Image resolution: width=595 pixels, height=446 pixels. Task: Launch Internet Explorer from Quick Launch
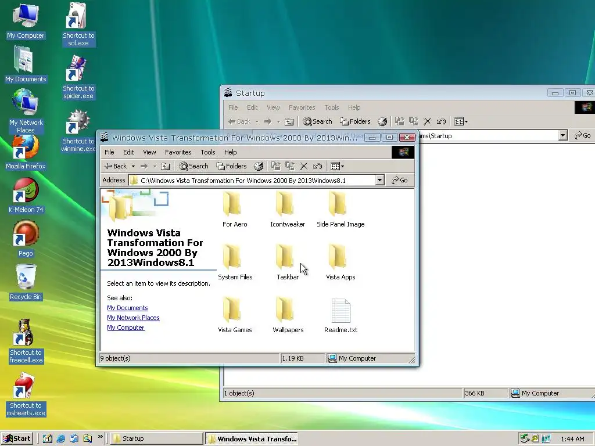click(x=60, y=438)
